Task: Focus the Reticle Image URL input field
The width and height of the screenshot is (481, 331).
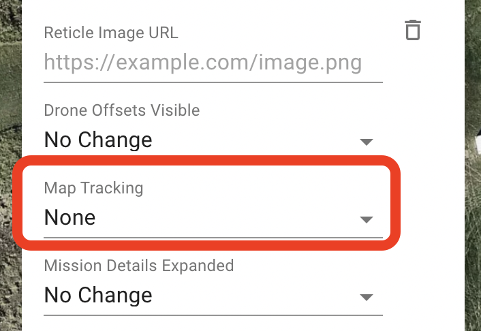Action: [x=213, y=63]
